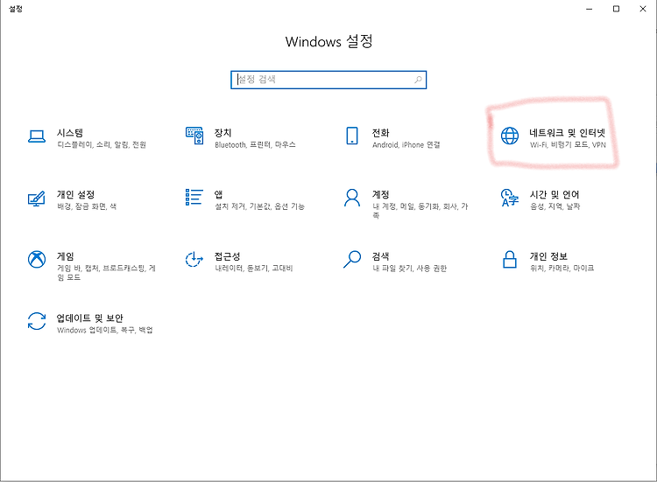657x482 pixels.
Task: Open the 시스템 laptop icon
Action: [x=37, y=136]
